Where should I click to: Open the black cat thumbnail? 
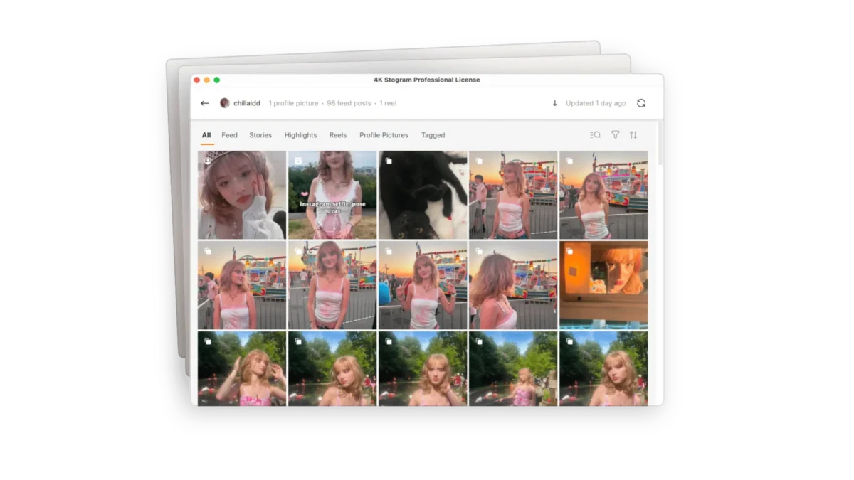pos(423,195)
